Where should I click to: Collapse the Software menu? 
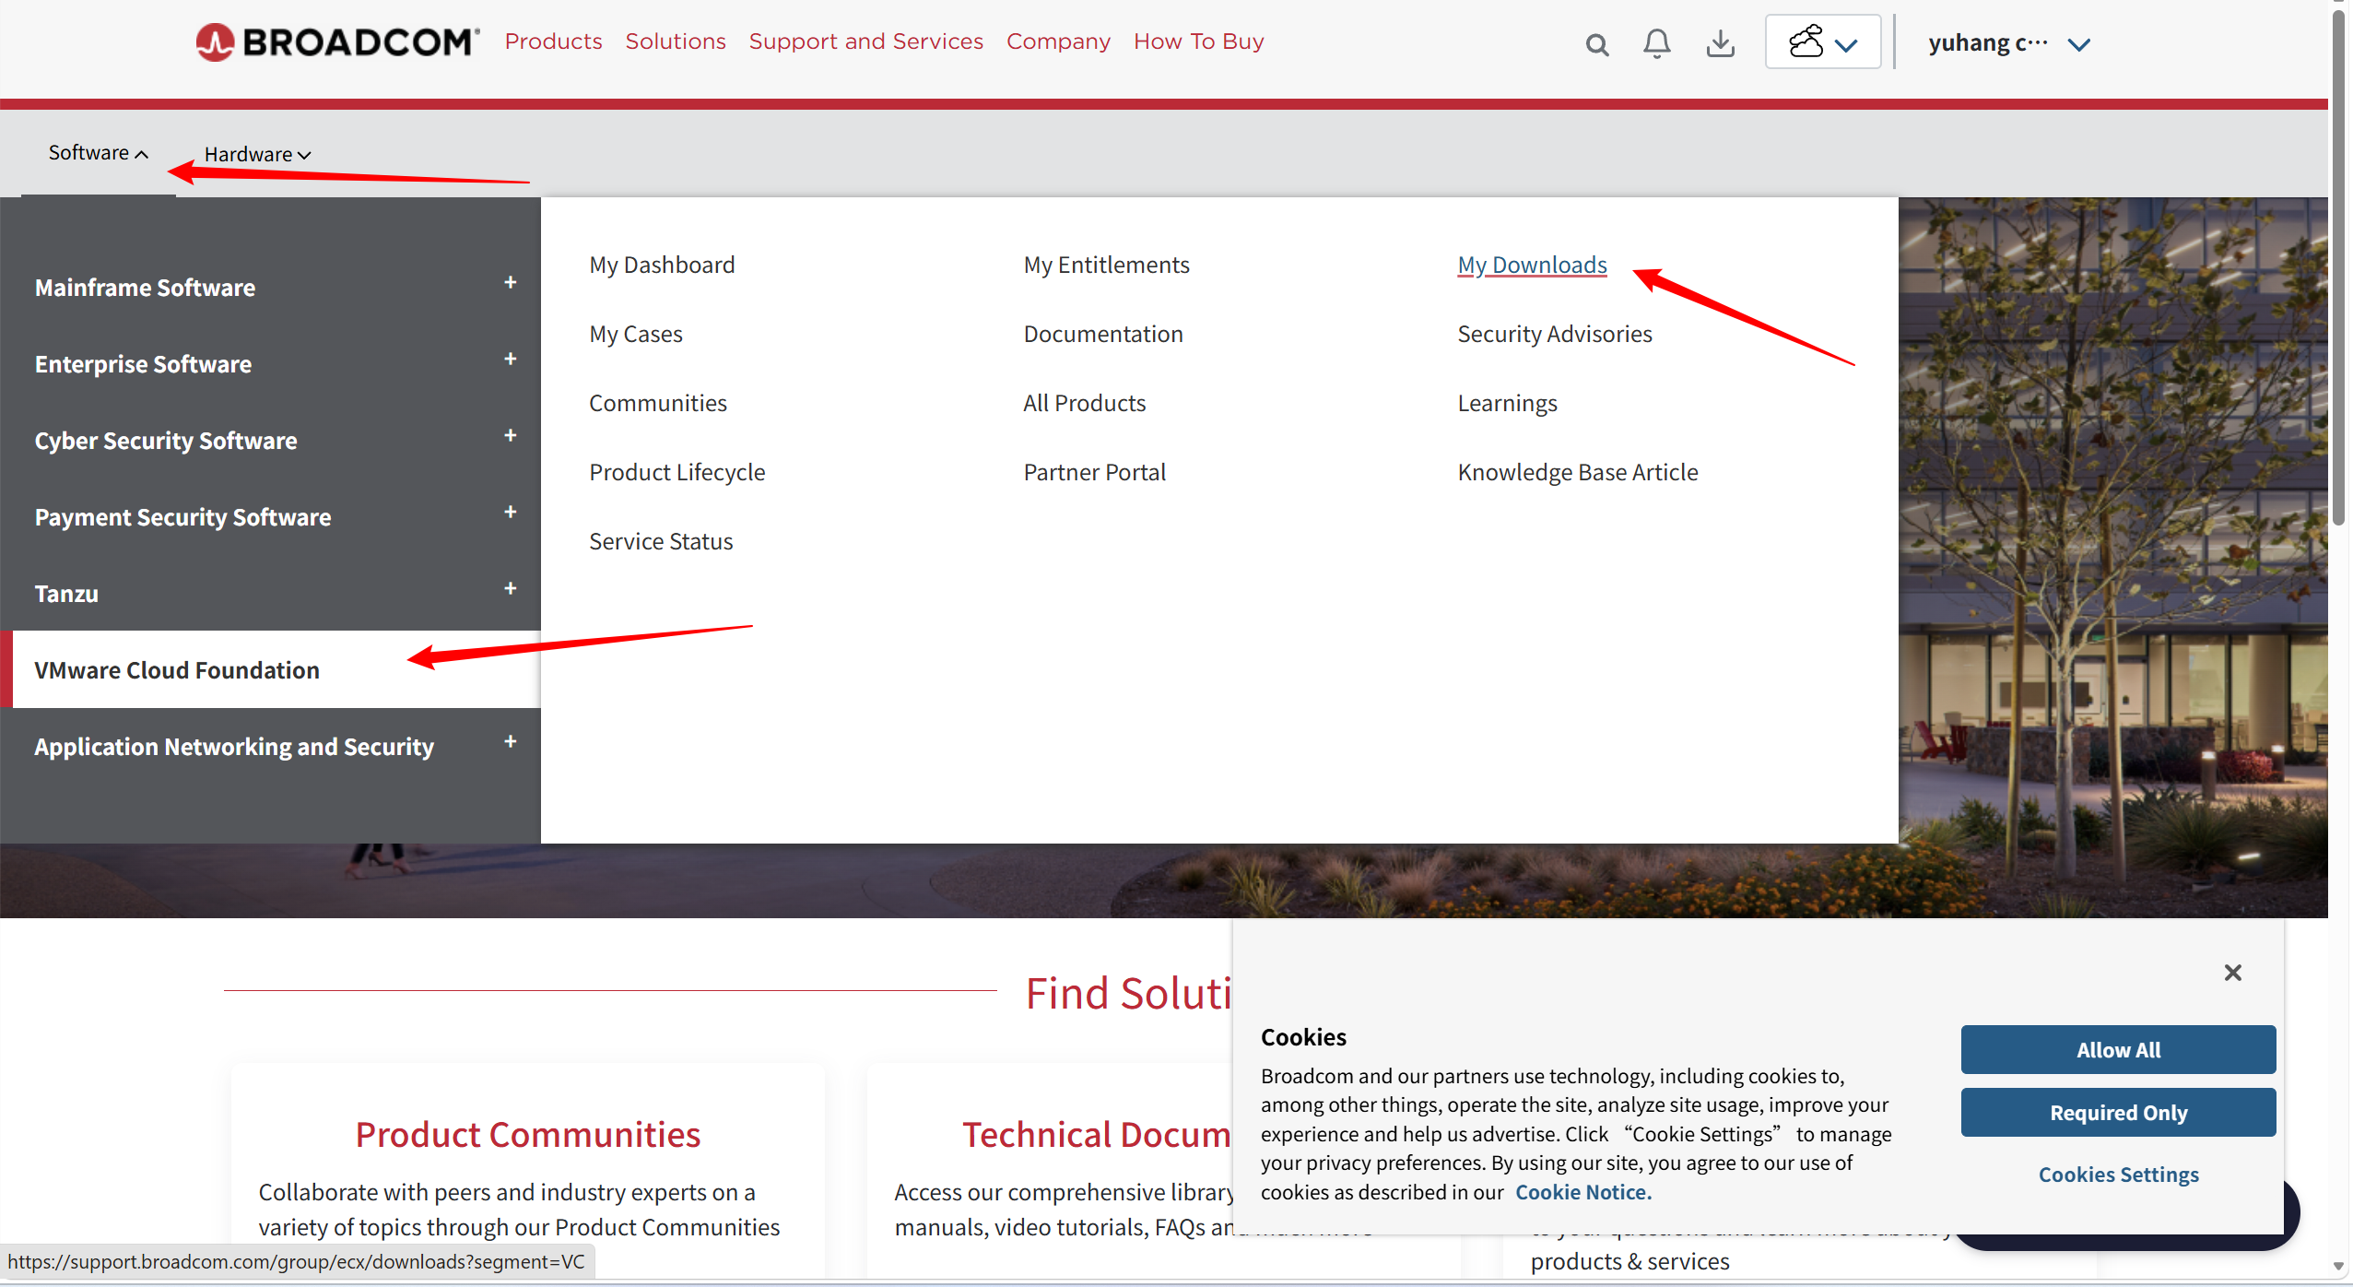click(98, 153)
